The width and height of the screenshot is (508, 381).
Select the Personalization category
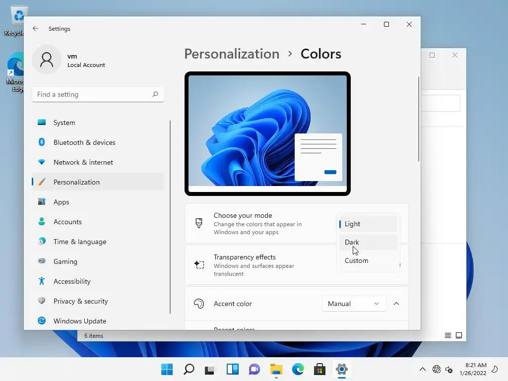click(98, 182)
